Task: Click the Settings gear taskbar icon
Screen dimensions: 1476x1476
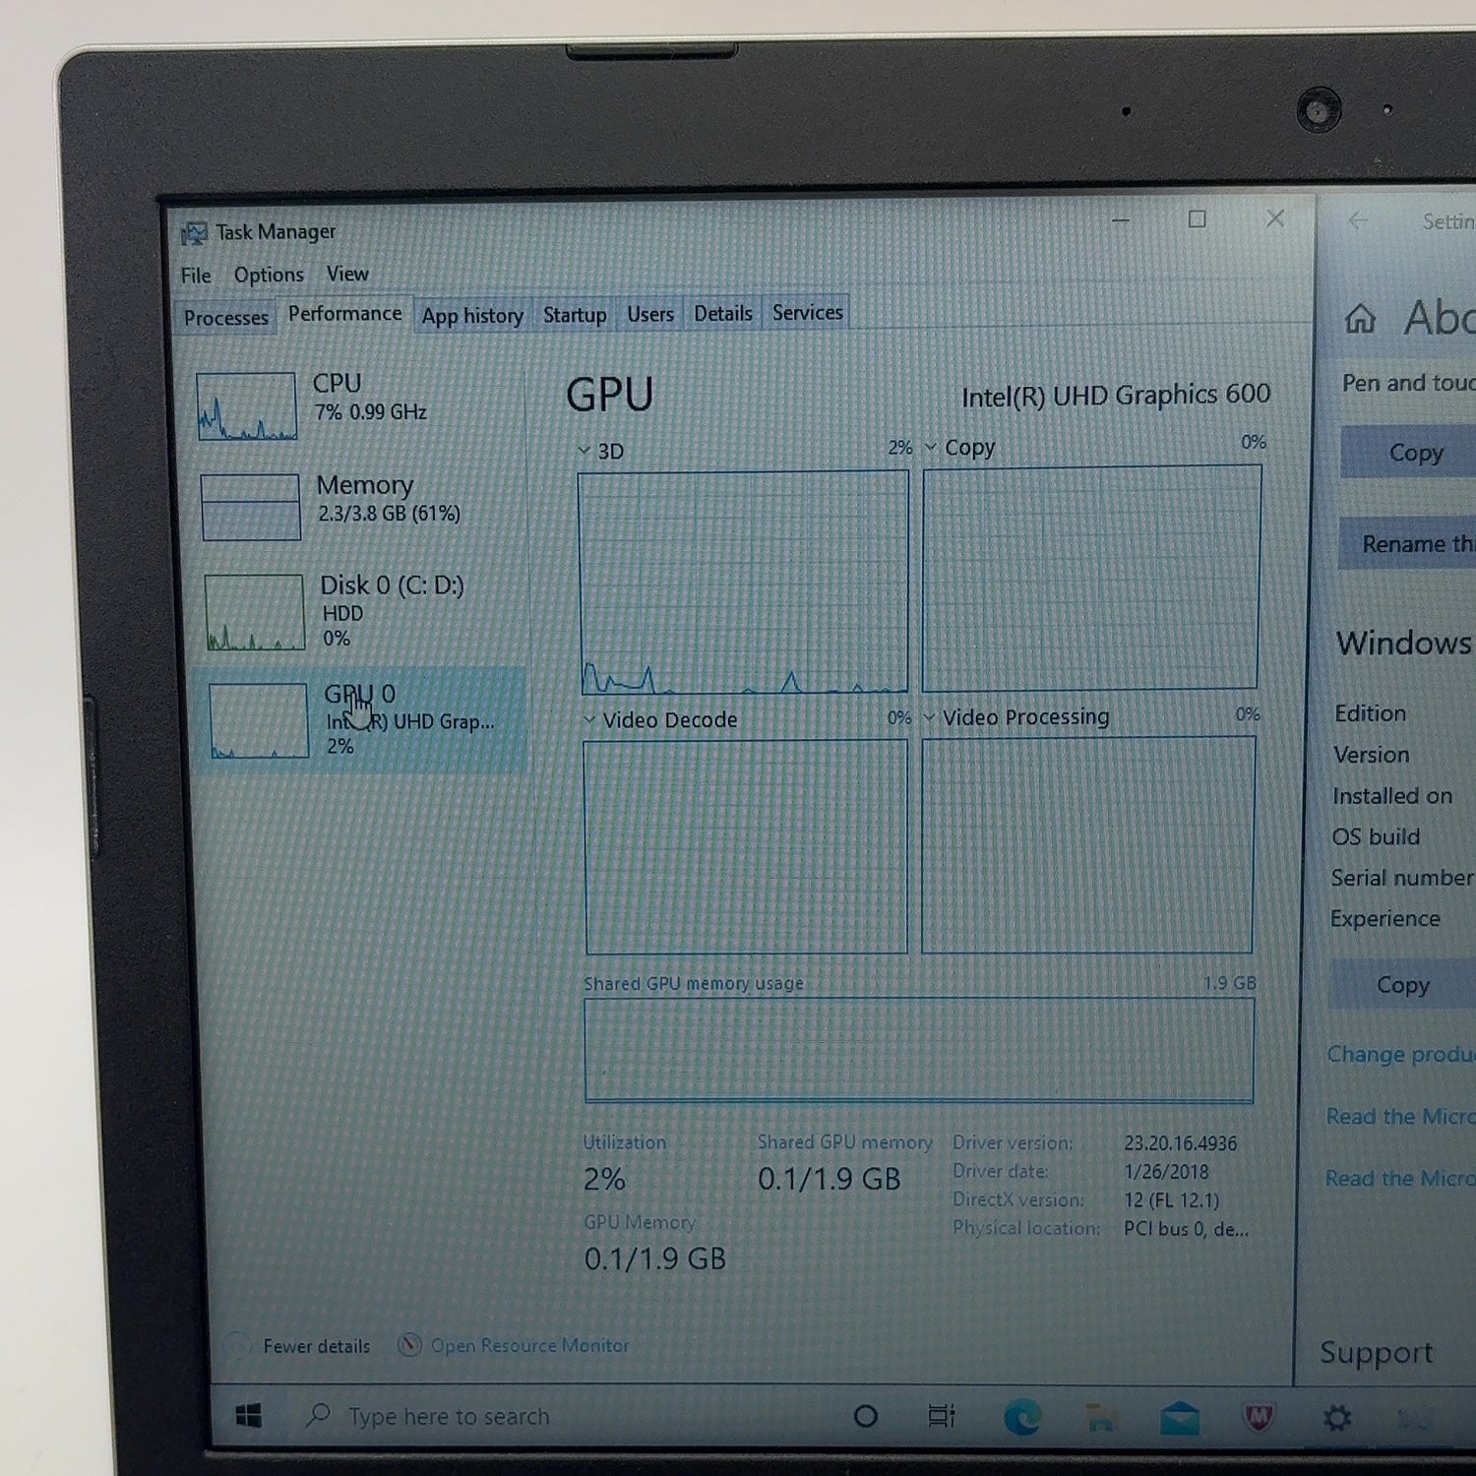Action: click(x=1337, y=1418)
